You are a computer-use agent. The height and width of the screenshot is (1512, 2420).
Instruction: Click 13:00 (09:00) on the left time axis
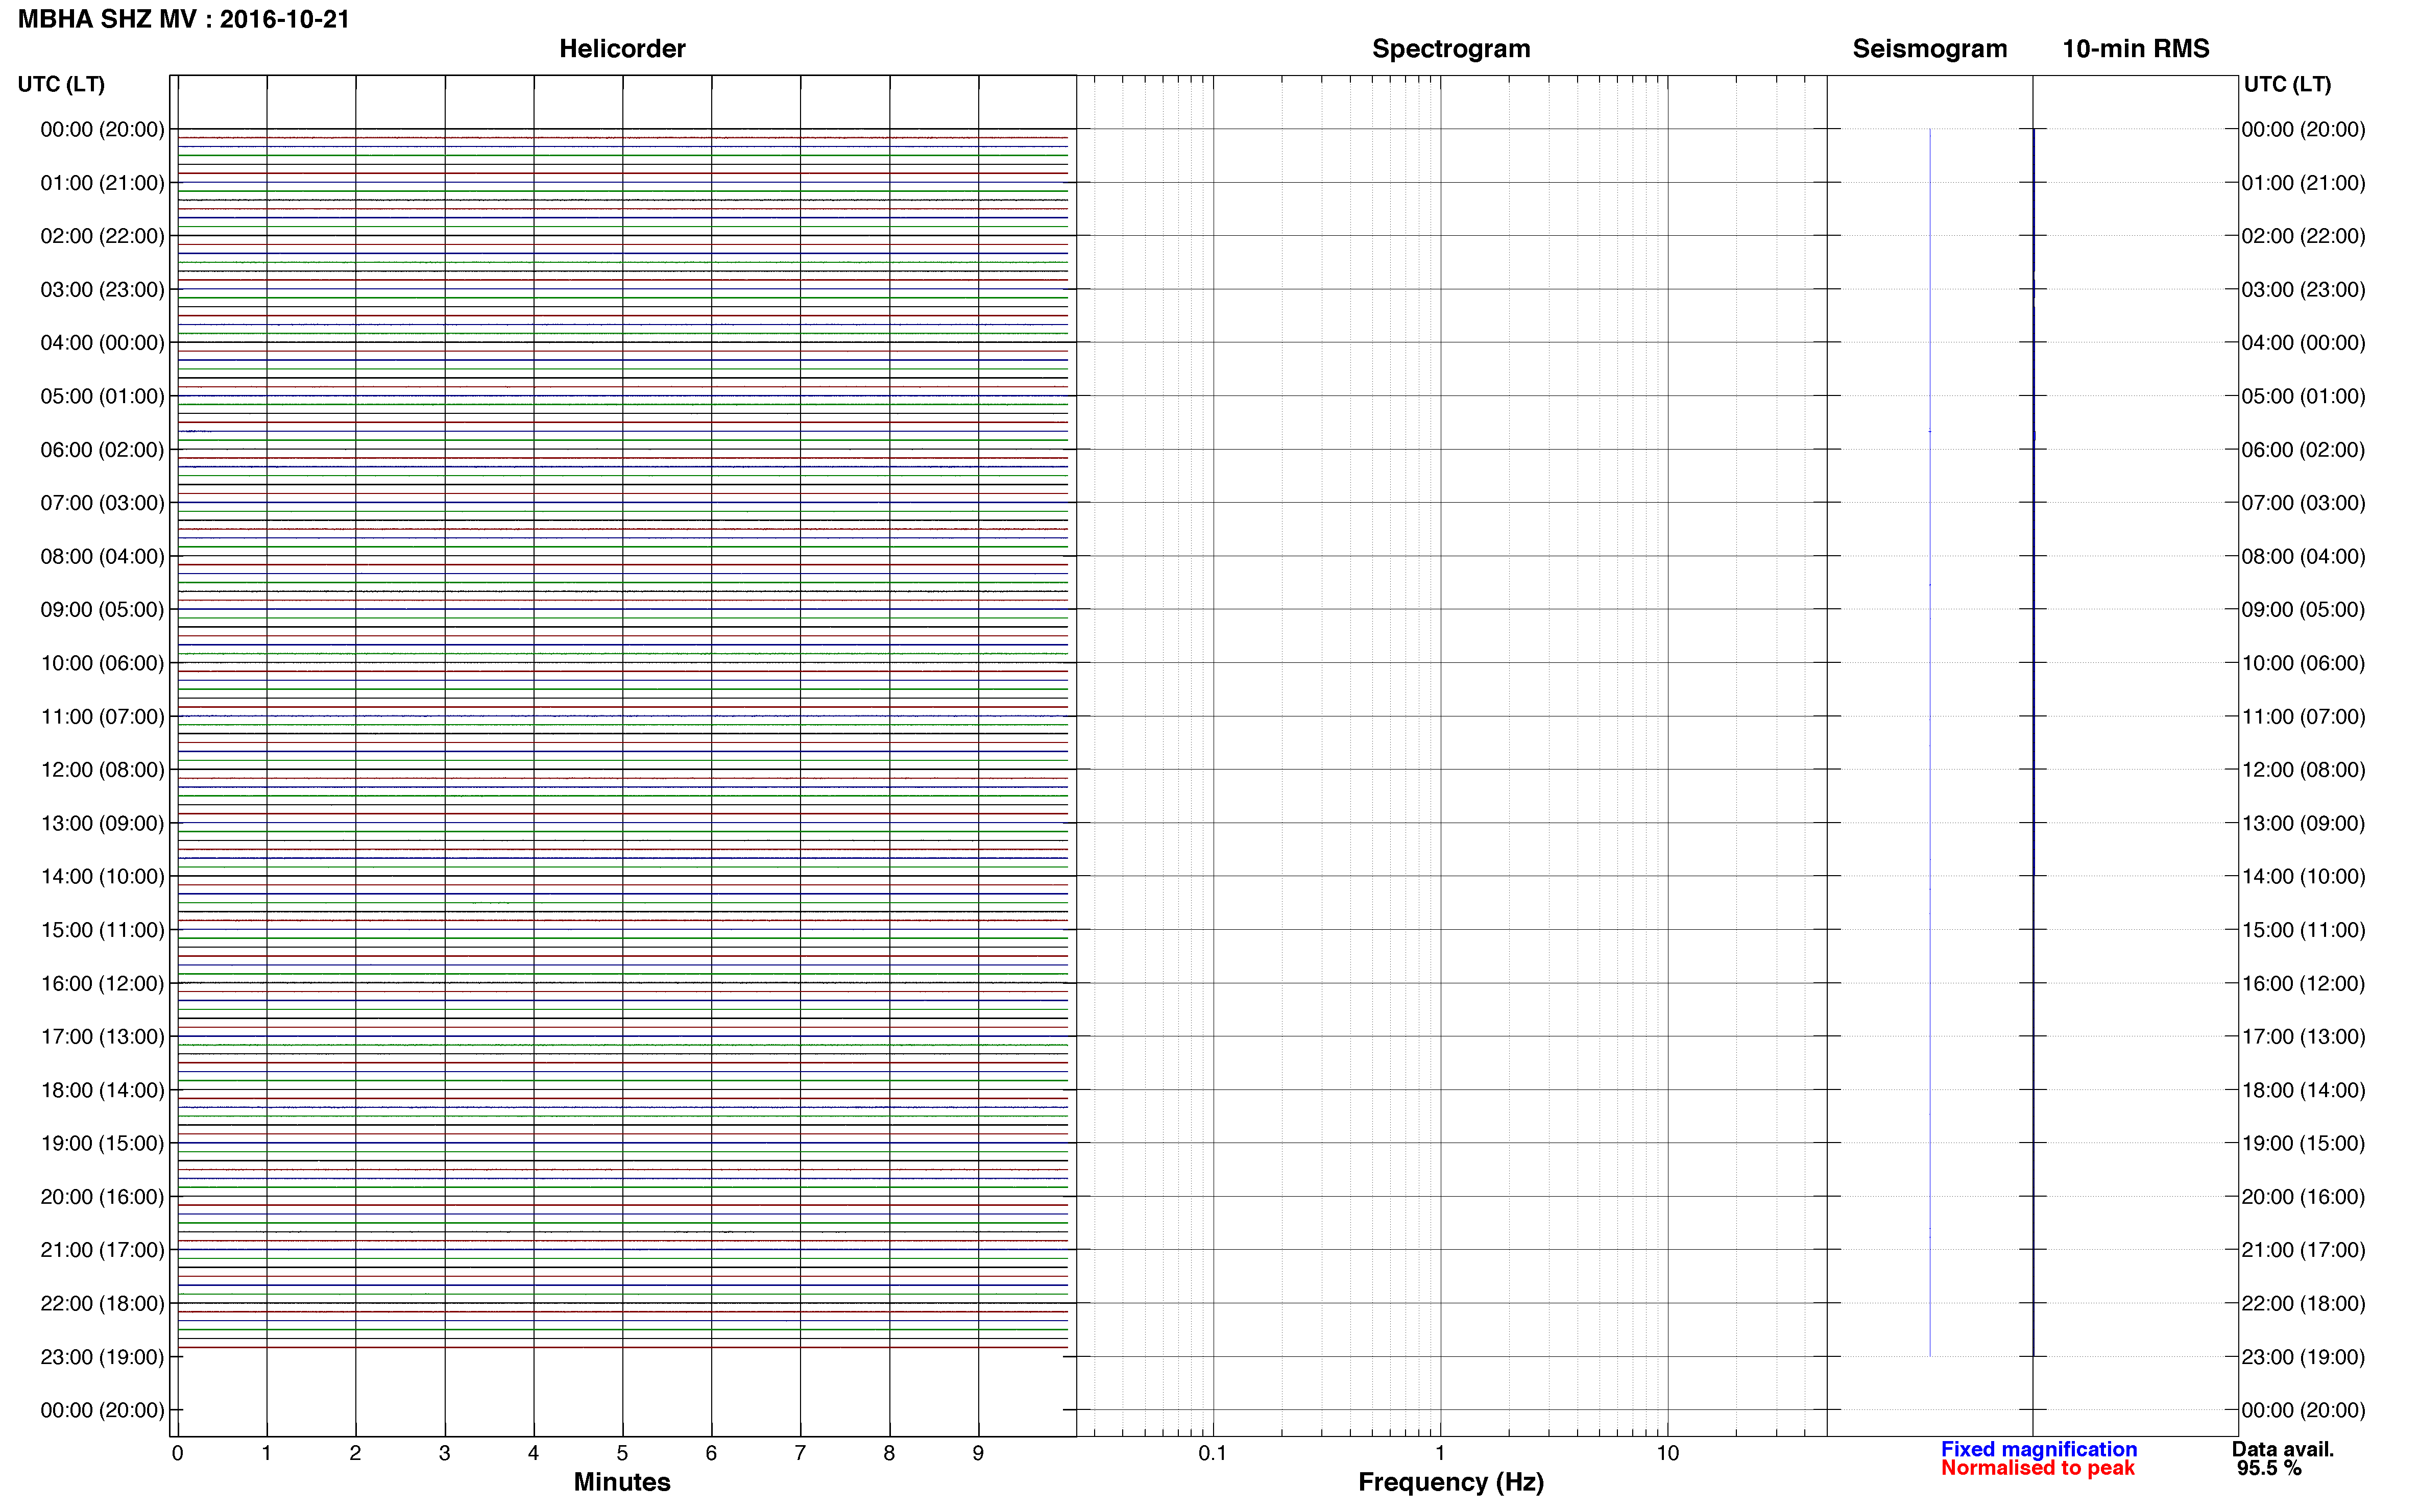102,823
